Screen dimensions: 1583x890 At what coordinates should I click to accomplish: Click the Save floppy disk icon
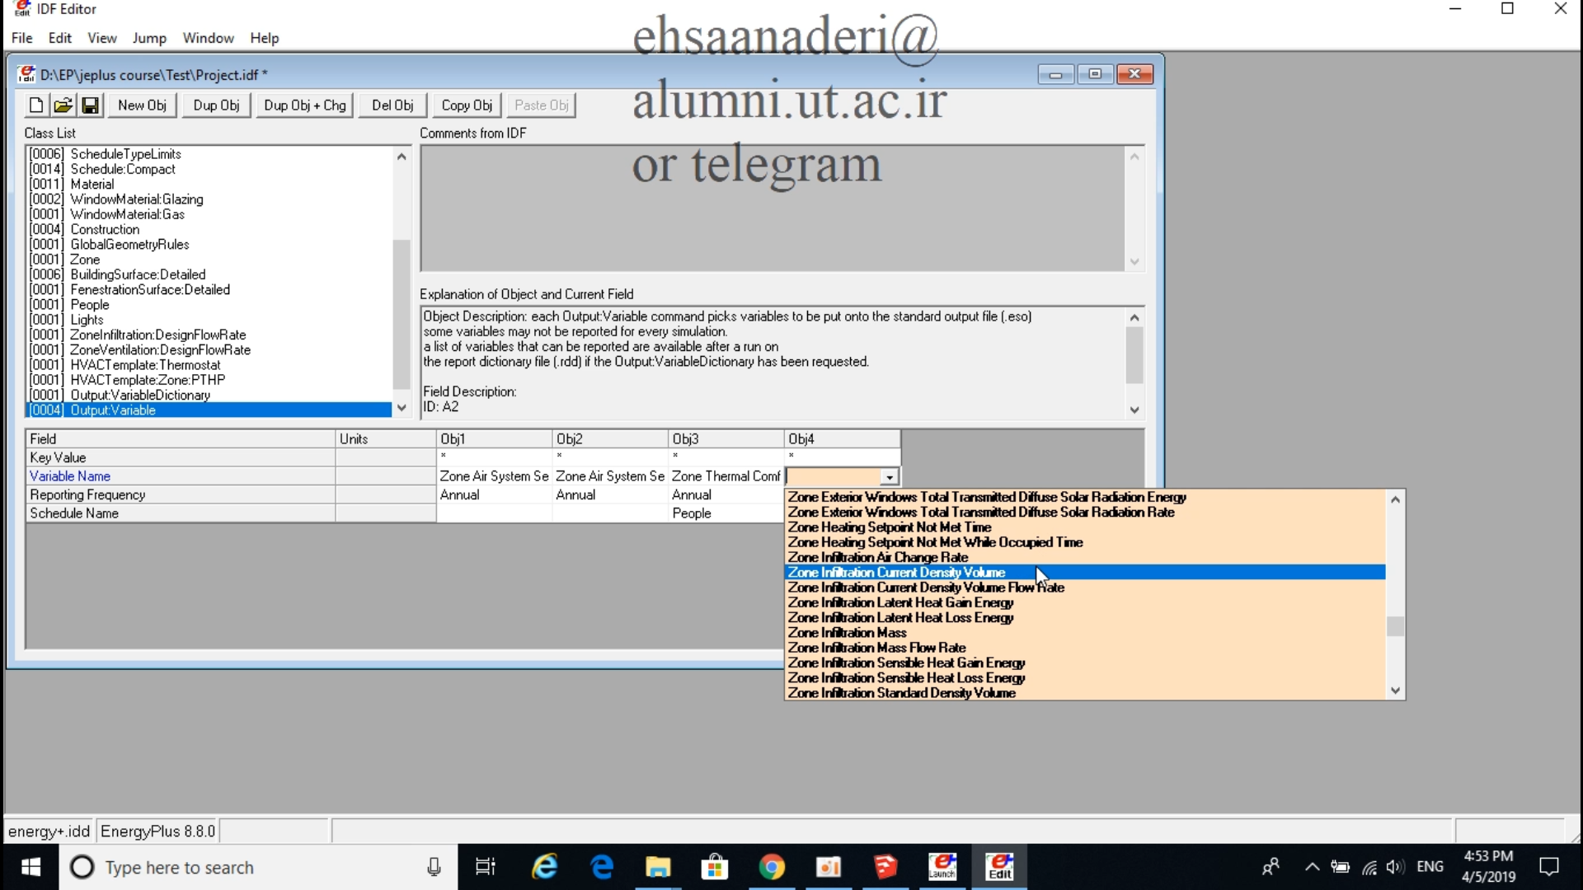[x=90, y=105]
